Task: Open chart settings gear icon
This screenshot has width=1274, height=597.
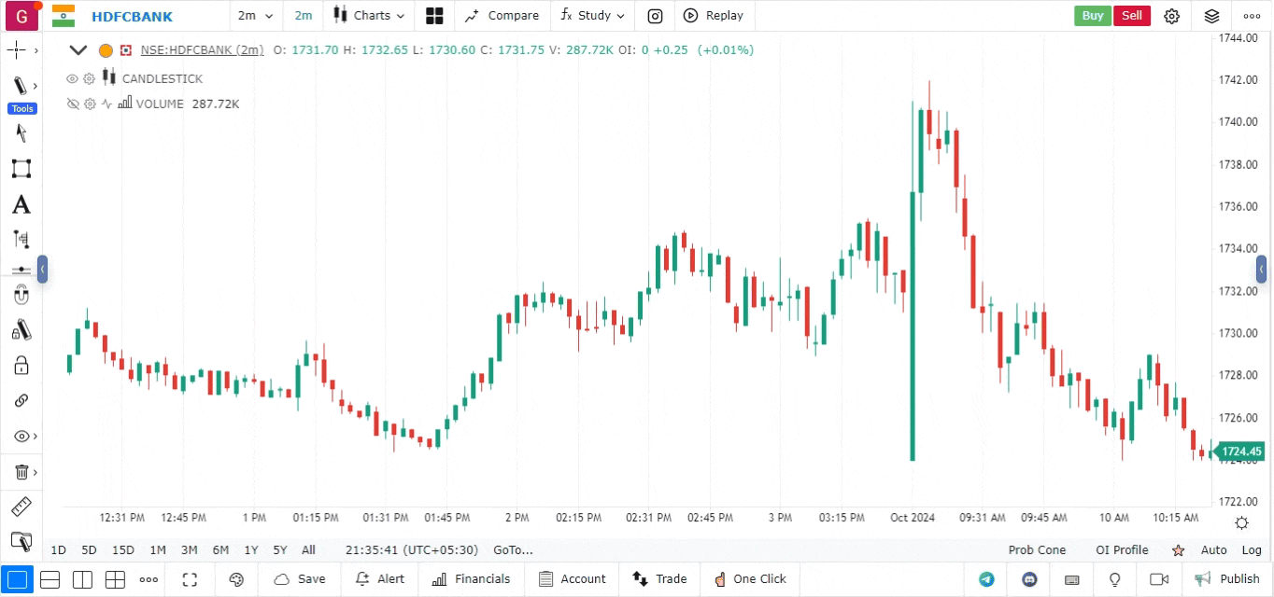Action: [x=1172, y=16]
